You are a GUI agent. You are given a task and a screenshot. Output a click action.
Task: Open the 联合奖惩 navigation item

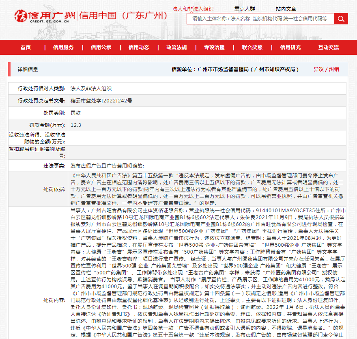click(x=252, y=48)
